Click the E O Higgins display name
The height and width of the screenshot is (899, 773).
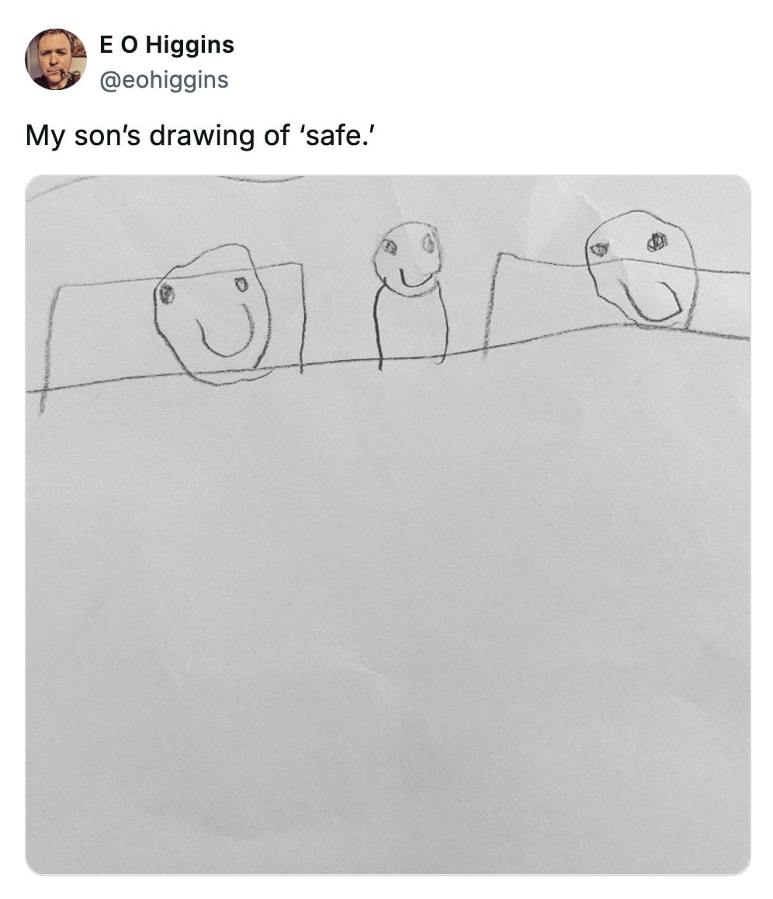point(167,45)
